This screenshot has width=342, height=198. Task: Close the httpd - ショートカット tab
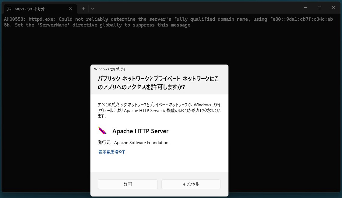pos(70,9)
